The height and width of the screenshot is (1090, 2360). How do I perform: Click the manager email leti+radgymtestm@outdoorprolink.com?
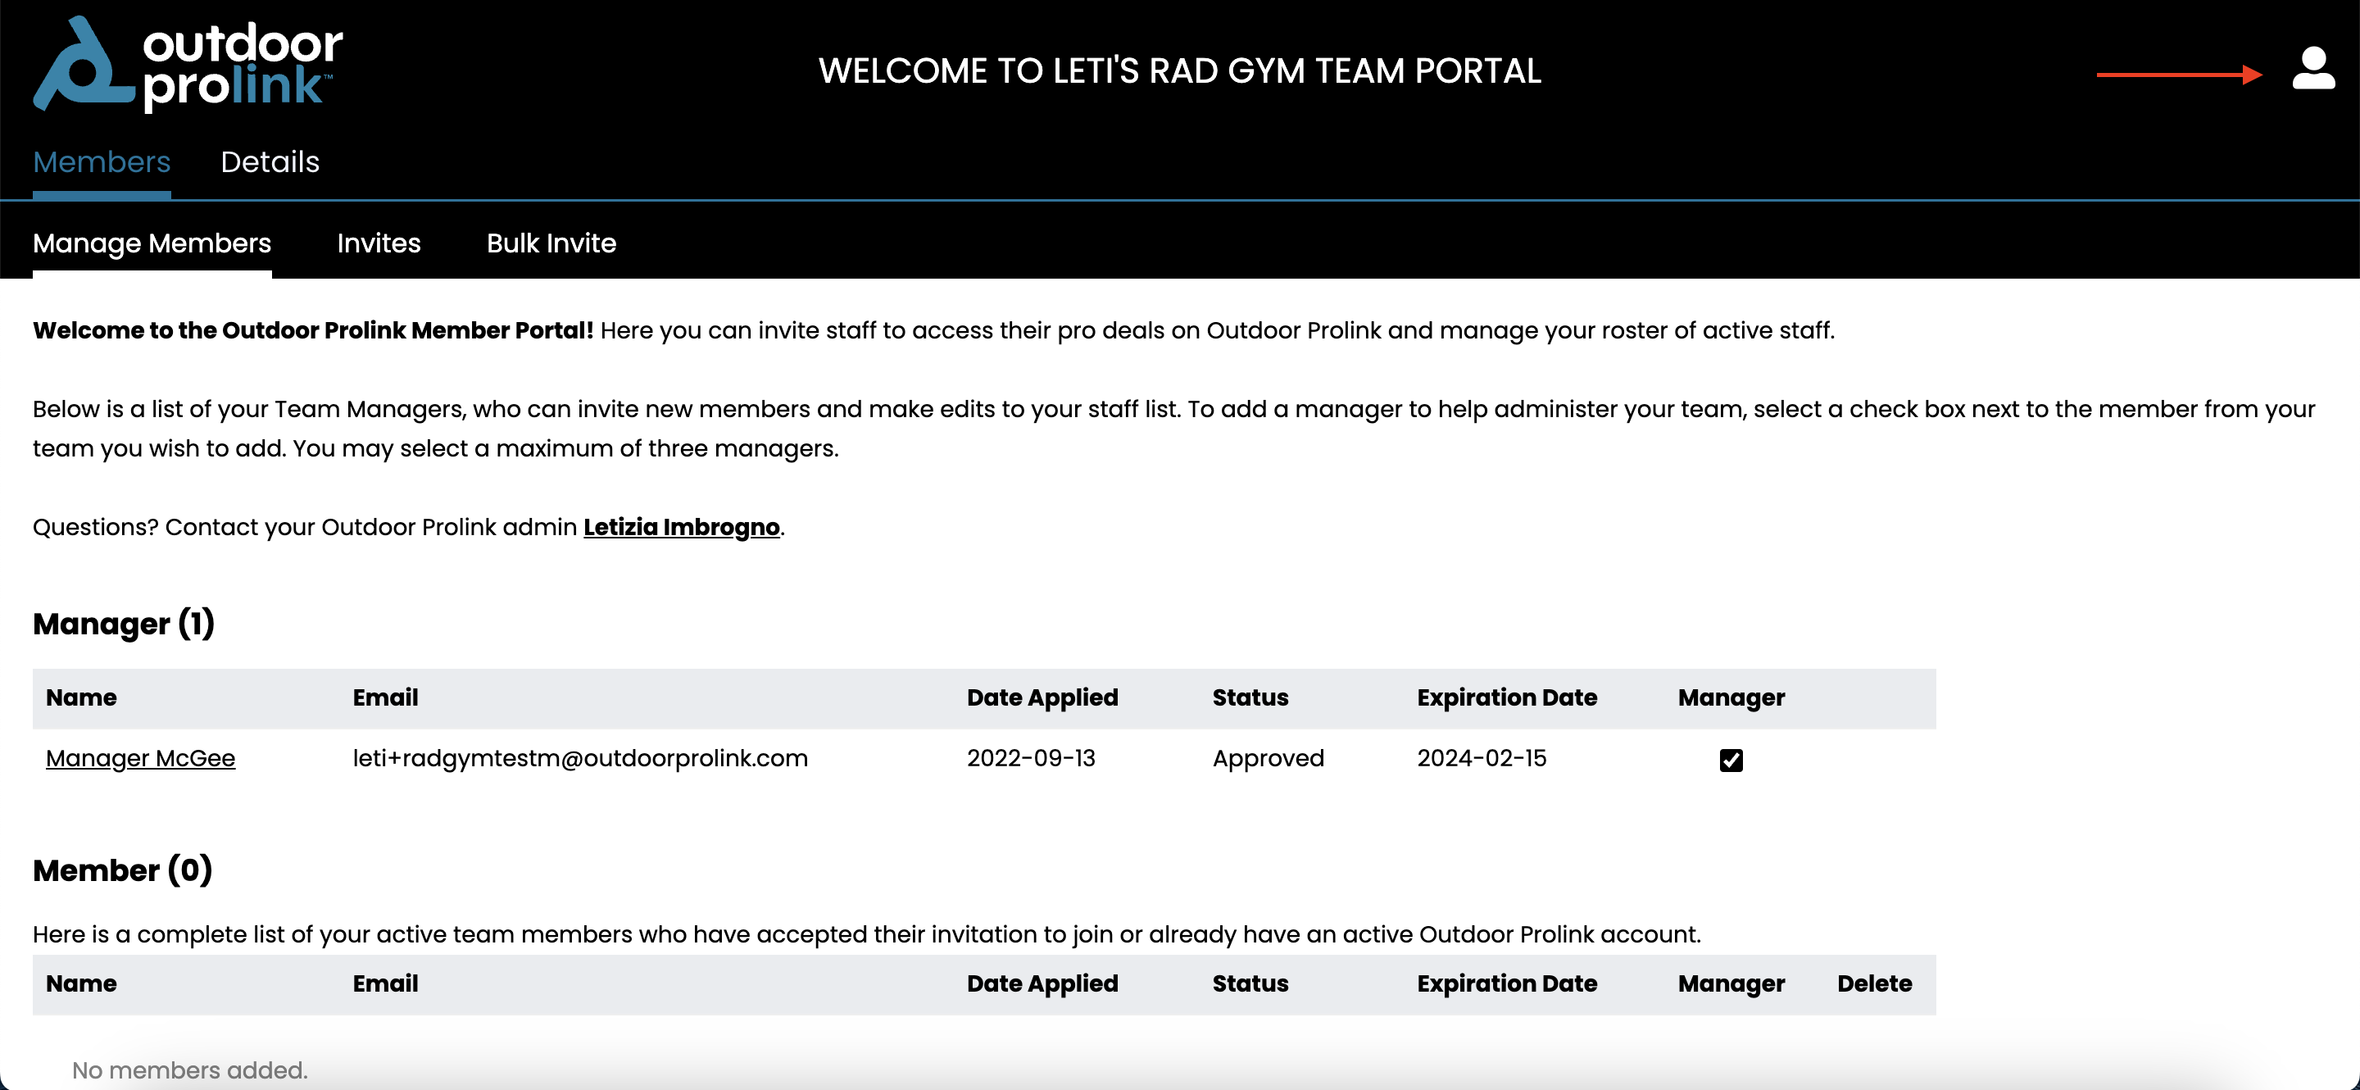pyautogui.click(x=580, y=758)
